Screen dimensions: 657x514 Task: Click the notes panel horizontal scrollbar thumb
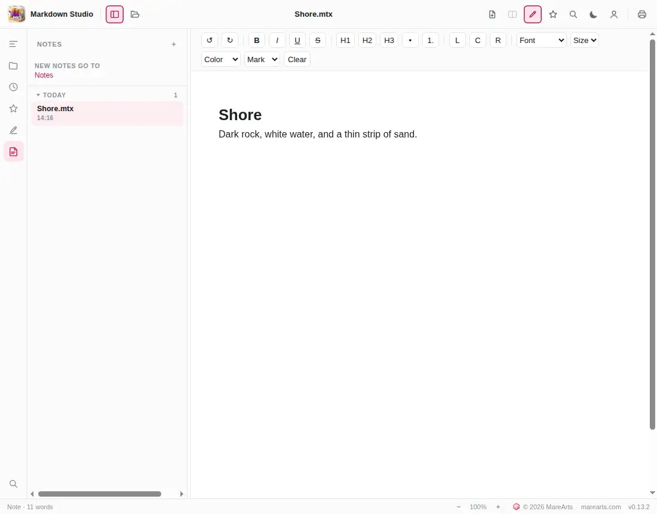[100, 494]
